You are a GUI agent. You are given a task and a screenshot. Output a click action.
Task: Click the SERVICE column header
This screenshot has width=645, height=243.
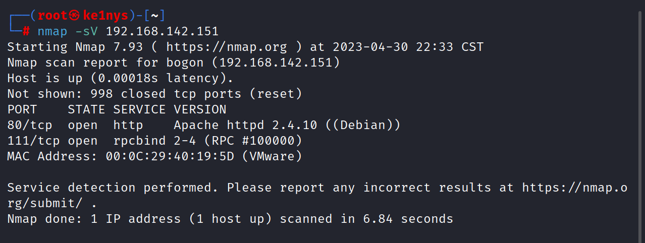coord(139,109)
